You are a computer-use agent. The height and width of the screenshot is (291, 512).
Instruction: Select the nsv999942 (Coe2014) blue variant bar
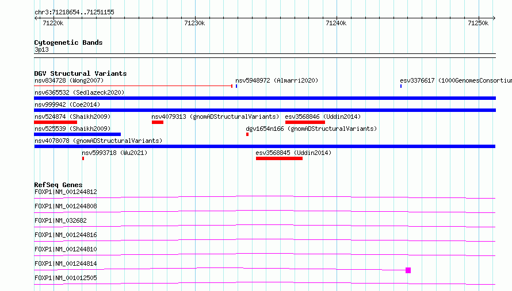[265, 110]
